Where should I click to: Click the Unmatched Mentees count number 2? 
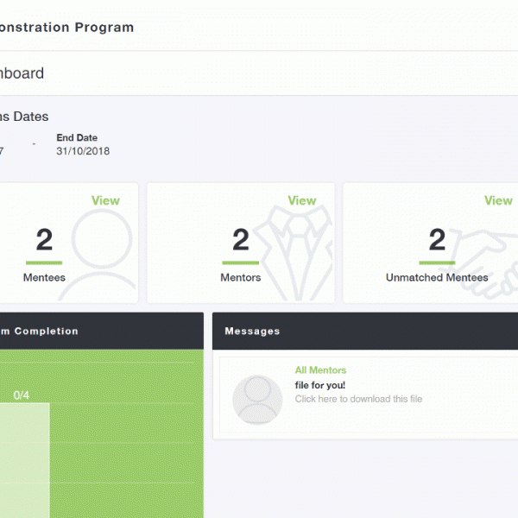click(437, 240)
